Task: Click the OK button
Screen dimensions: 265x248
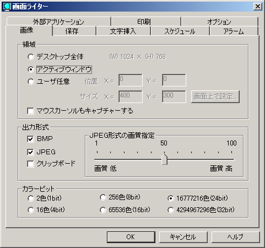Action: [131, 237]
